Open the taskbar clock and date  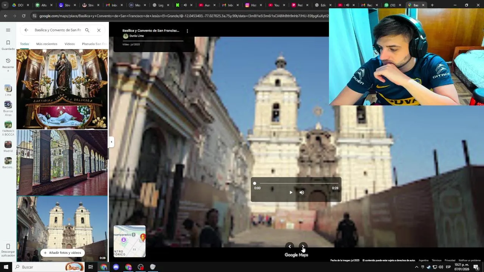coord(462,267)
